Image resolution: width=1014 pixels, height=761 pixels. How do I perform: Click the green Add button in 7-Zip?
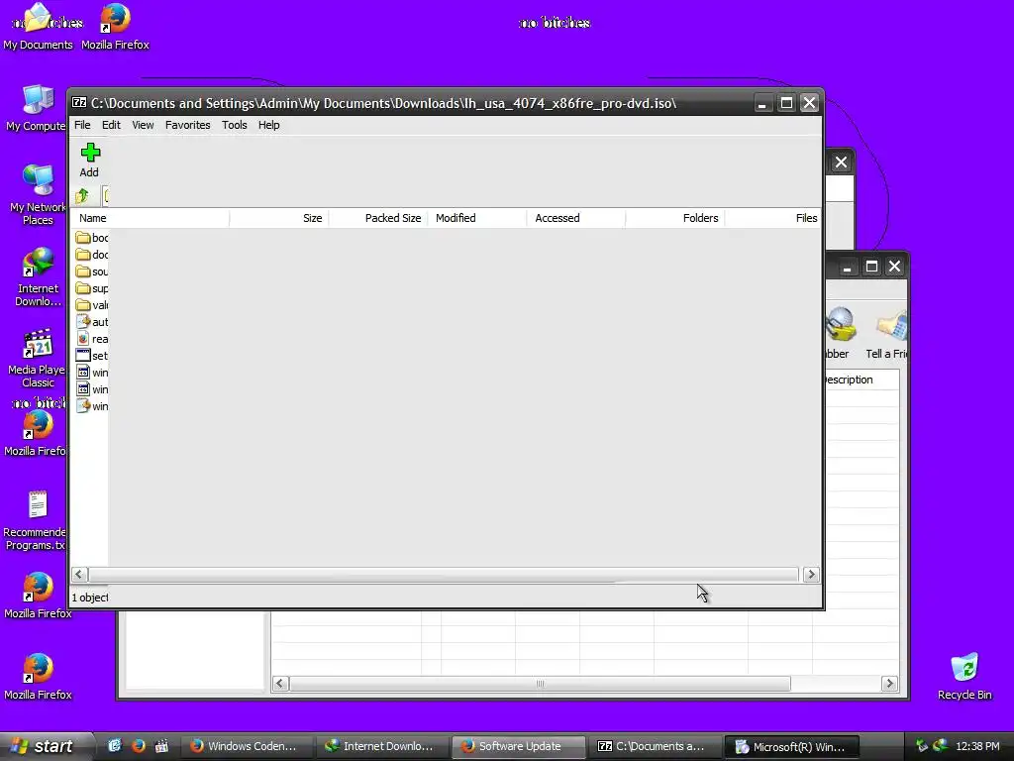pos(89,161)
